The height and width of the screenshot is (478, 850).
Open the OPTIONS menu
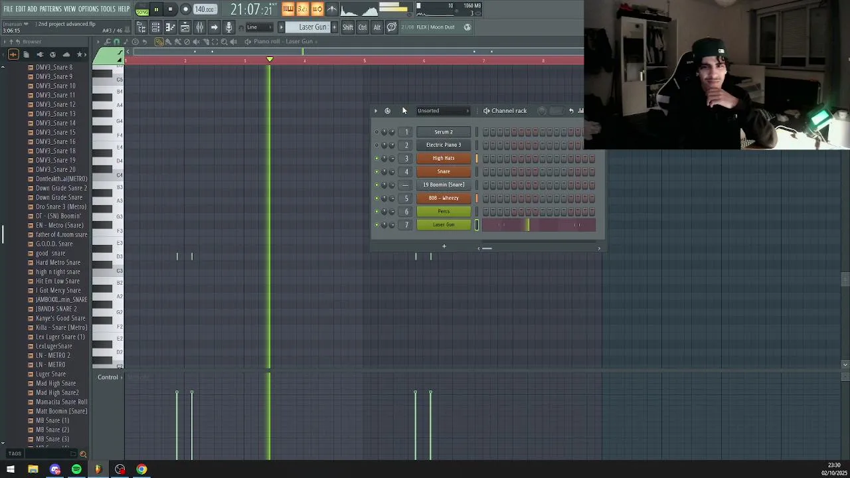[x=88, y=9]
